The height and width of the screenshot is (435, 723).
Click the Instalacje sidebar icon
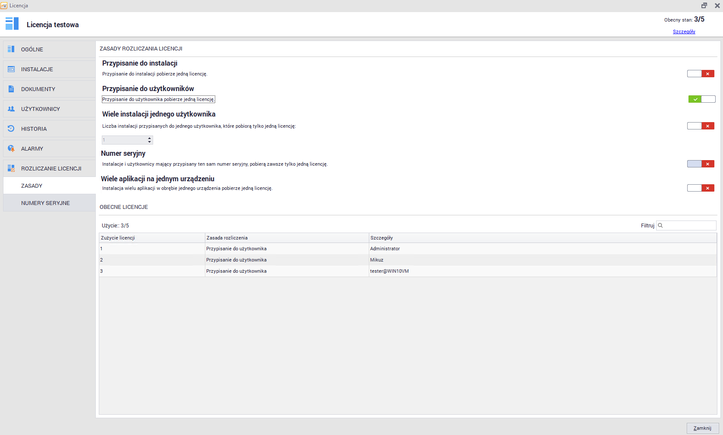point(11,69)
